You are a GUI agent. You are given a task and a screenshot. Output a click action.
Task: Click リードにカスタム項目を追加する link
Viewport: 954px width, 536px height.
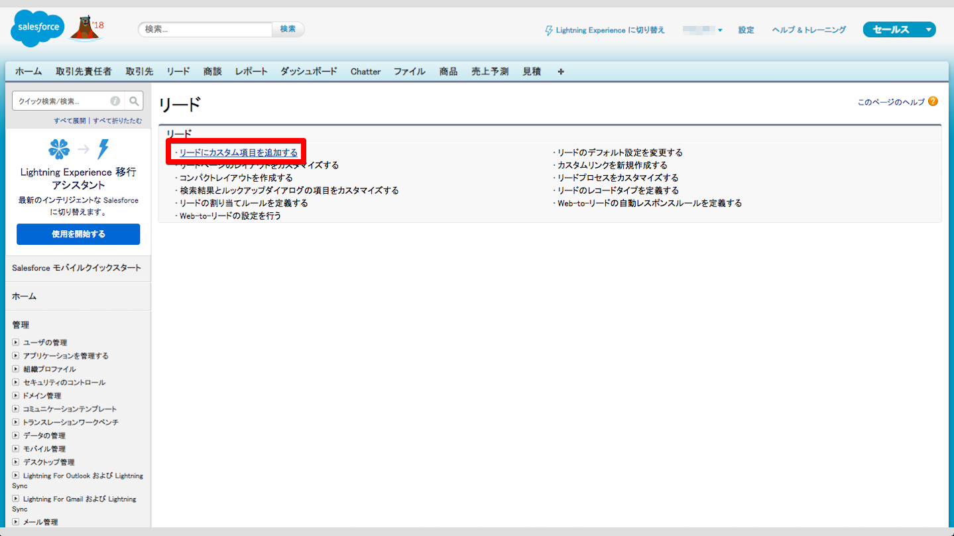point(239,153)
